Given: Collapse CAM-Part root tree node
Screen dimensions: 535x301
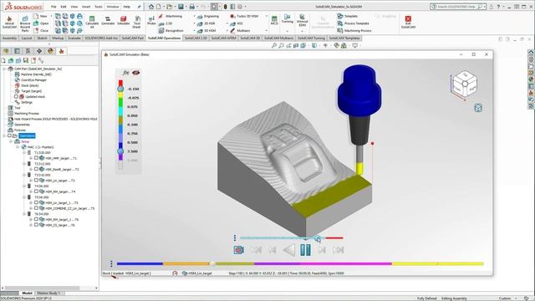Looking at the screenshot, I should (x=4, y=69).
